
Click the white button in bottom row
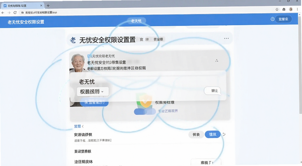click(206, 162)
